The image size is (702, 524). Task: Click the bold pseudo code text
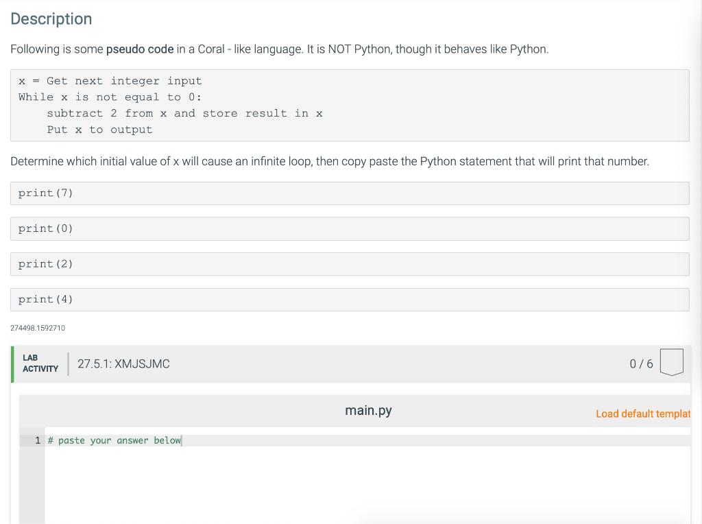coord(140,49)
